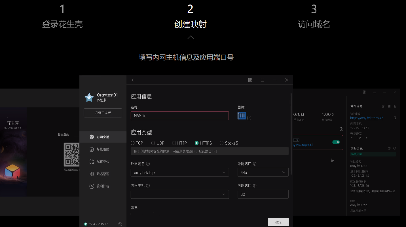406x227 pixels.
Task: Click the 连接成功 status bar
Action: [373, 154]
